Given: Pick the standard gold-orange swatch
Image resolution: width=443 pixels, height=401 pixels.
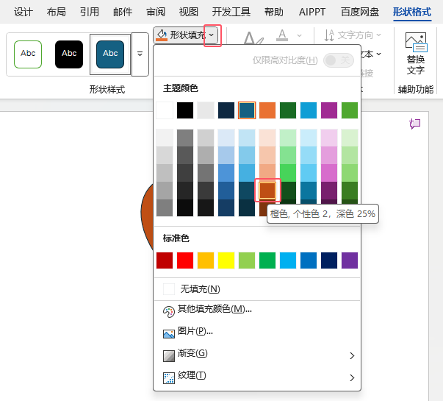Looking at the screenshot, I should [x=206, y=260].
